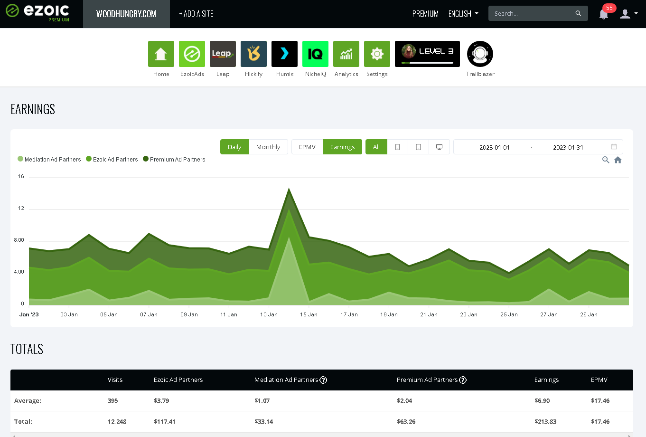The width and height of the screenshot is (646, 437).
Task: Click total earnings value $213.83
Action: [x=545, y=421]
